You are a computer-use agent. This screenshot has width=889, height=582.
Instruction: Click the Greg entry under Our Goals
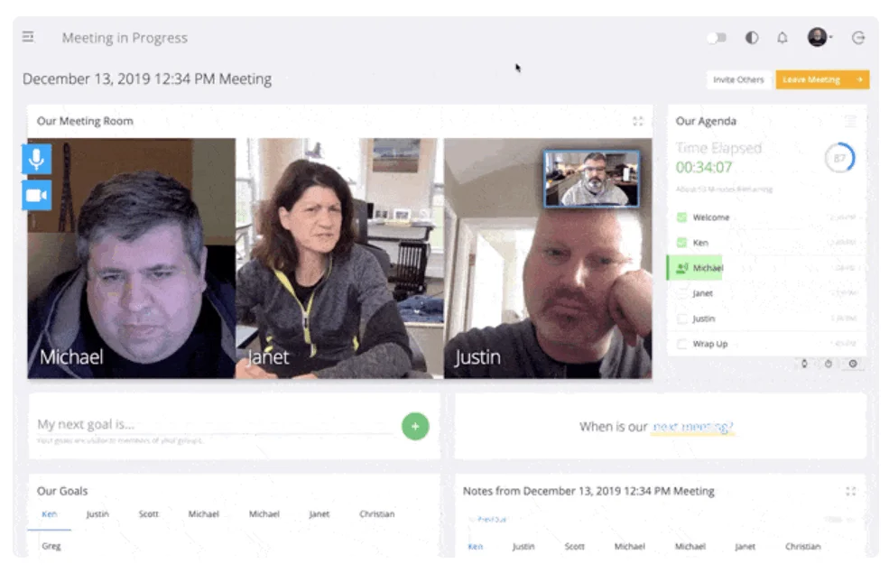[51, 546]
